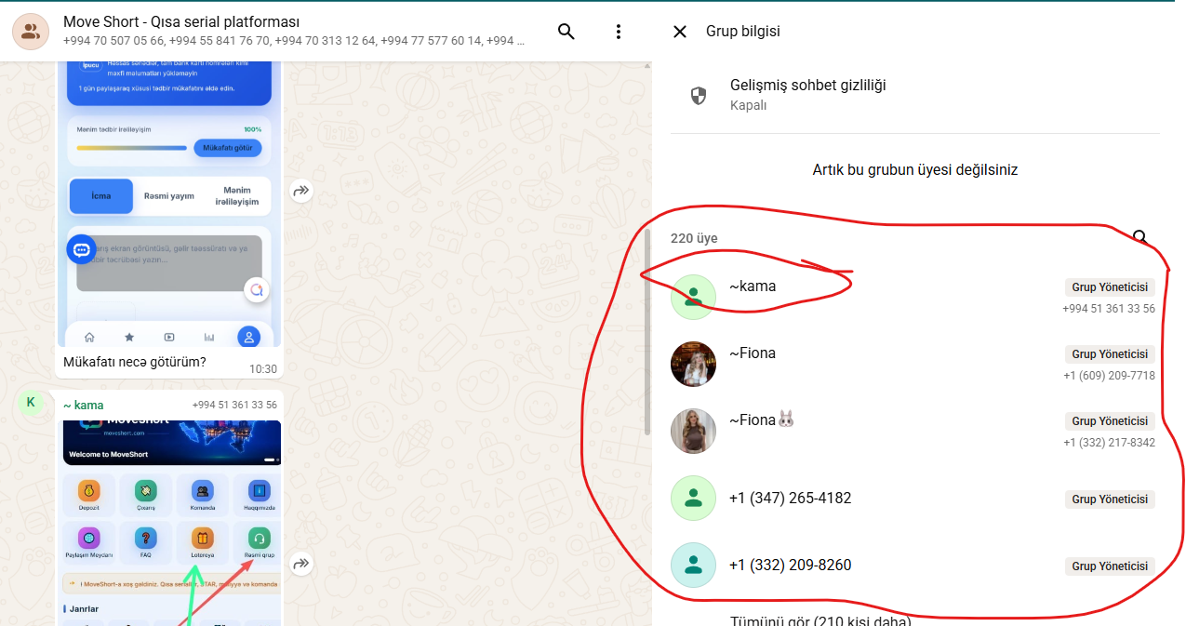Open chat search magnifier icon
Image resolution: width=1186 pixels, height=626 pixels.
pyautogui.click(x=566, y=32)
